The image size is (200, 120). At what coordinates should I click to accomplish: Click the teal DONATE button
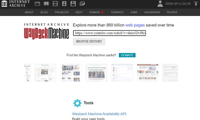tap(127, 55)
